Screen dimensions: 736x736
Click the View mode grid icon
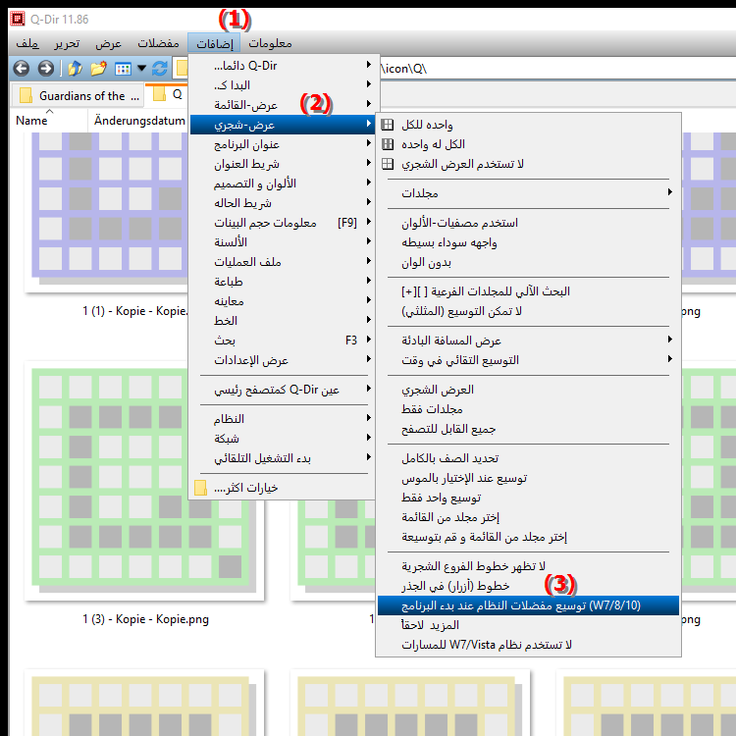[123, 69]
